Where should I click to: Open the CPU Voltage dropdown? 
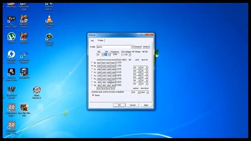tap(126, 55)
